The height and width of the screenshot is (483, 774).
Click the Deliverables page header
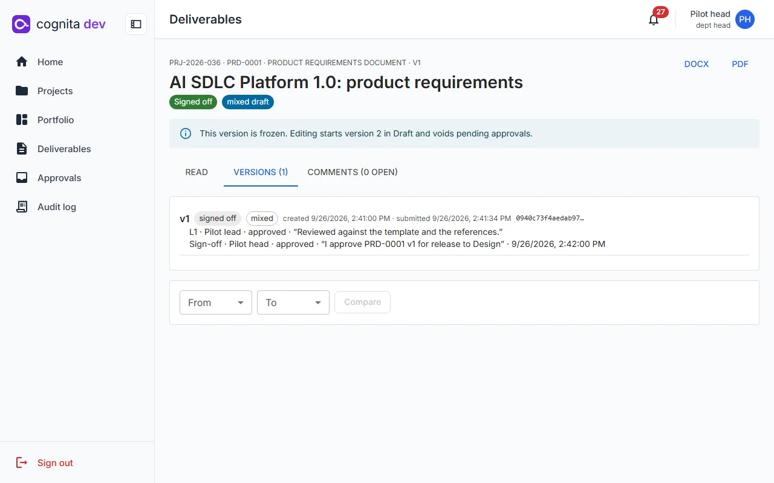click(x=206, y=19)
